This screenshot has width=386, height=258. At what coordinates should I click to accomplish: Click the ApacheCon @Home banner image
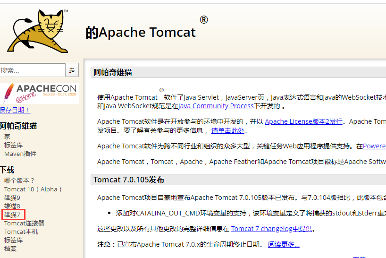(x=39, y=94)
